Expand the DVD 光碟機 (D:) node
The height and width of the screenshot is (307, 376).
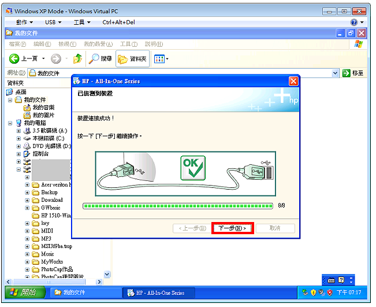[18, 146]
